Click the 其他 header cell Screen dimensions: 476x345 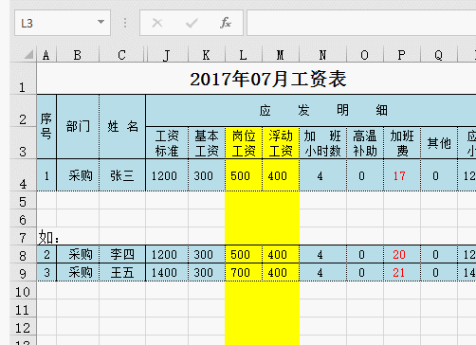[x=439, y=143]
